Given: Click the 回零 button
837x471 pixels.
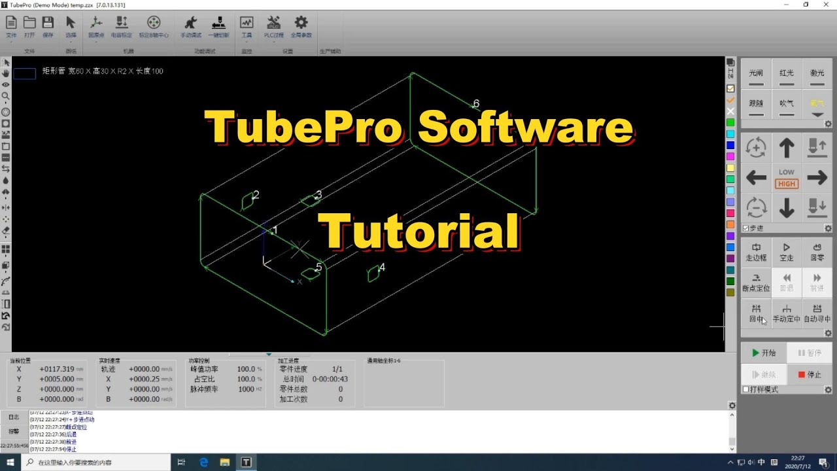Looking at the screenshot, I should click(817, 253).
